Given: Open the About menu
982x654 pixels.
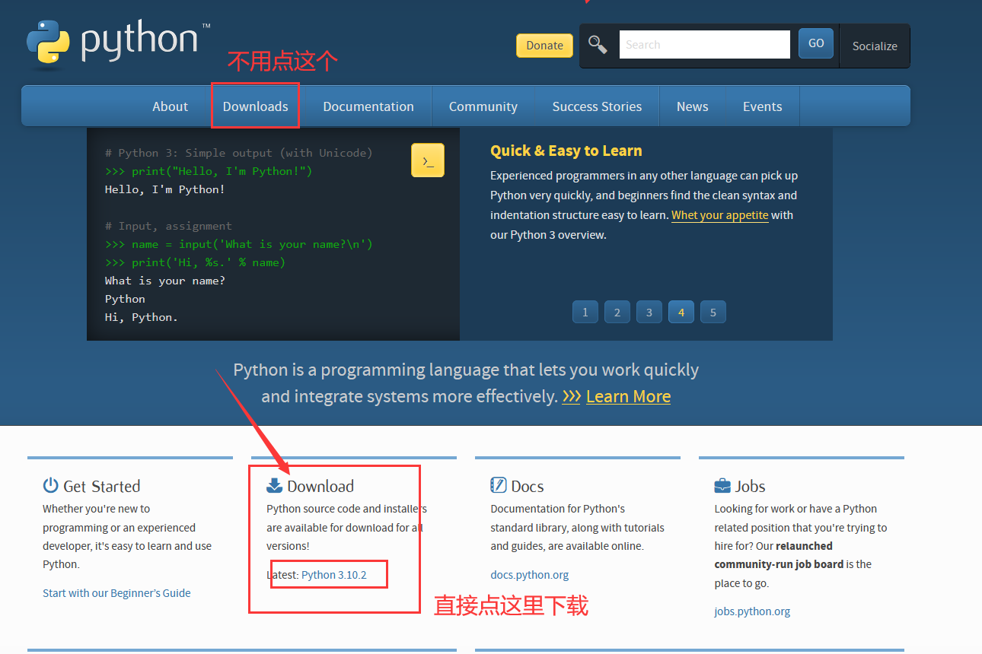Looking at the screenshot, I should (x=170, y=106).
